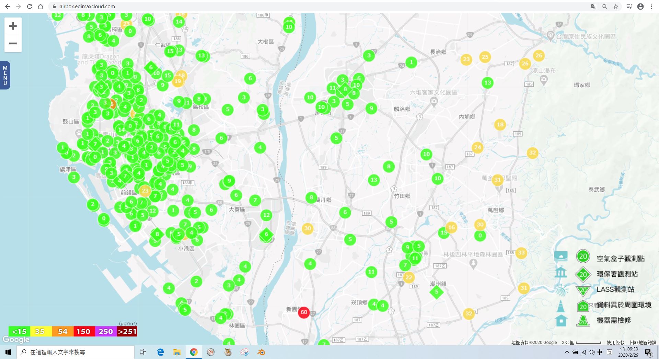Open the yellow 16 station marker
Screen dimensions: 659x359
[451, 227]
